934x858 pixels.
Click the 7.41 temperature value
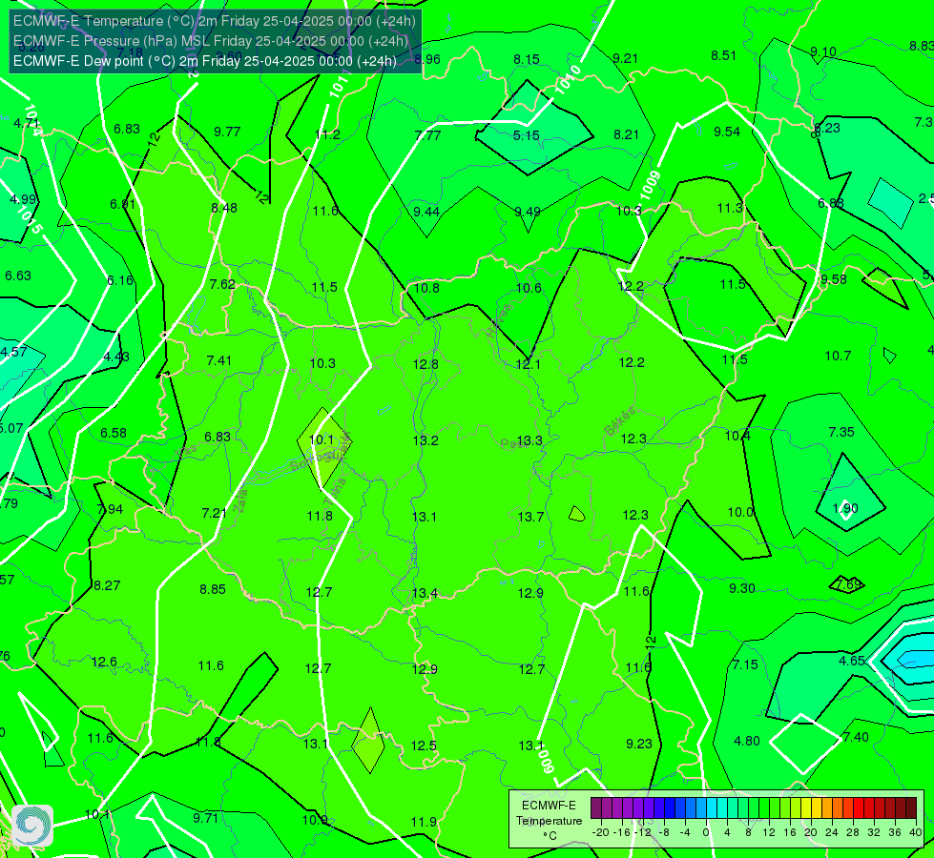(x=219, y=360)
